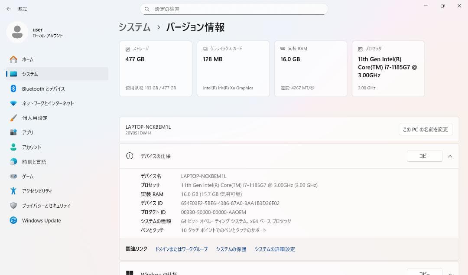The image size is (468, 275).
Task: Open the システムの詳細設定 link
Action: click(x=275, y=249)
